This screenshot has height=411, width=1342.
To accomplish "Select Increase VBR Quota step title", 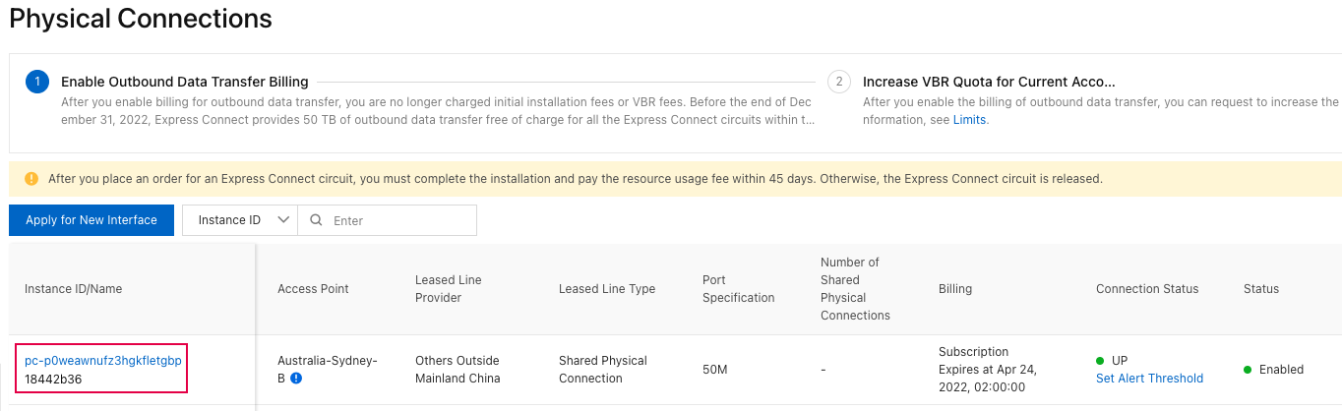I will (988, 82).
